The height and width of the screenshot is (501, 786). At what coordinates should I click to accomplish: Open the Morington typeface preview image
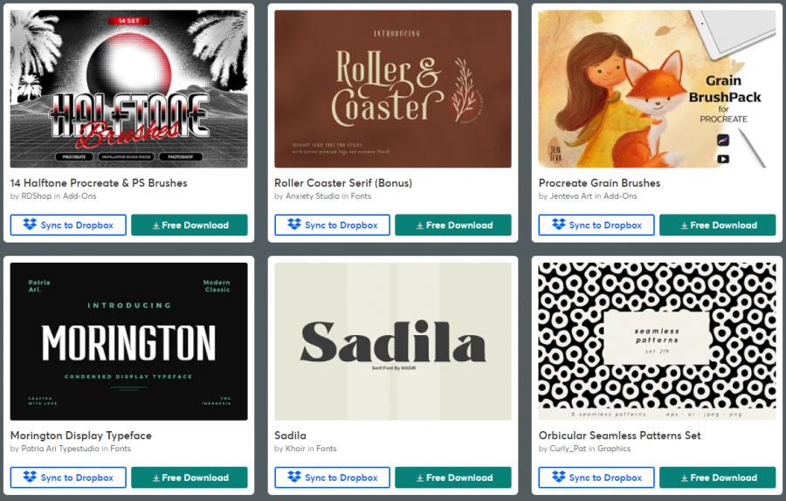click(x=129, y=341)
